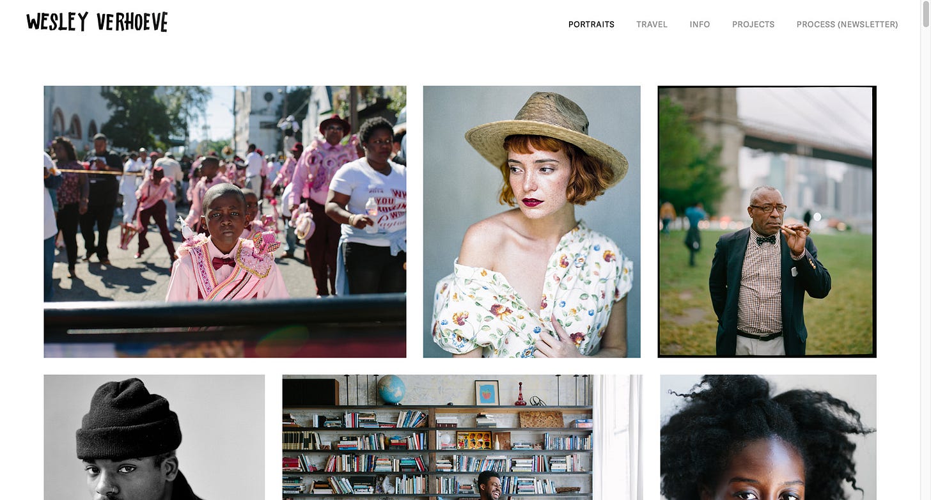Viewport: 931px width, 500px height.
Task: Open the Info page
Action: coord(700,24)
